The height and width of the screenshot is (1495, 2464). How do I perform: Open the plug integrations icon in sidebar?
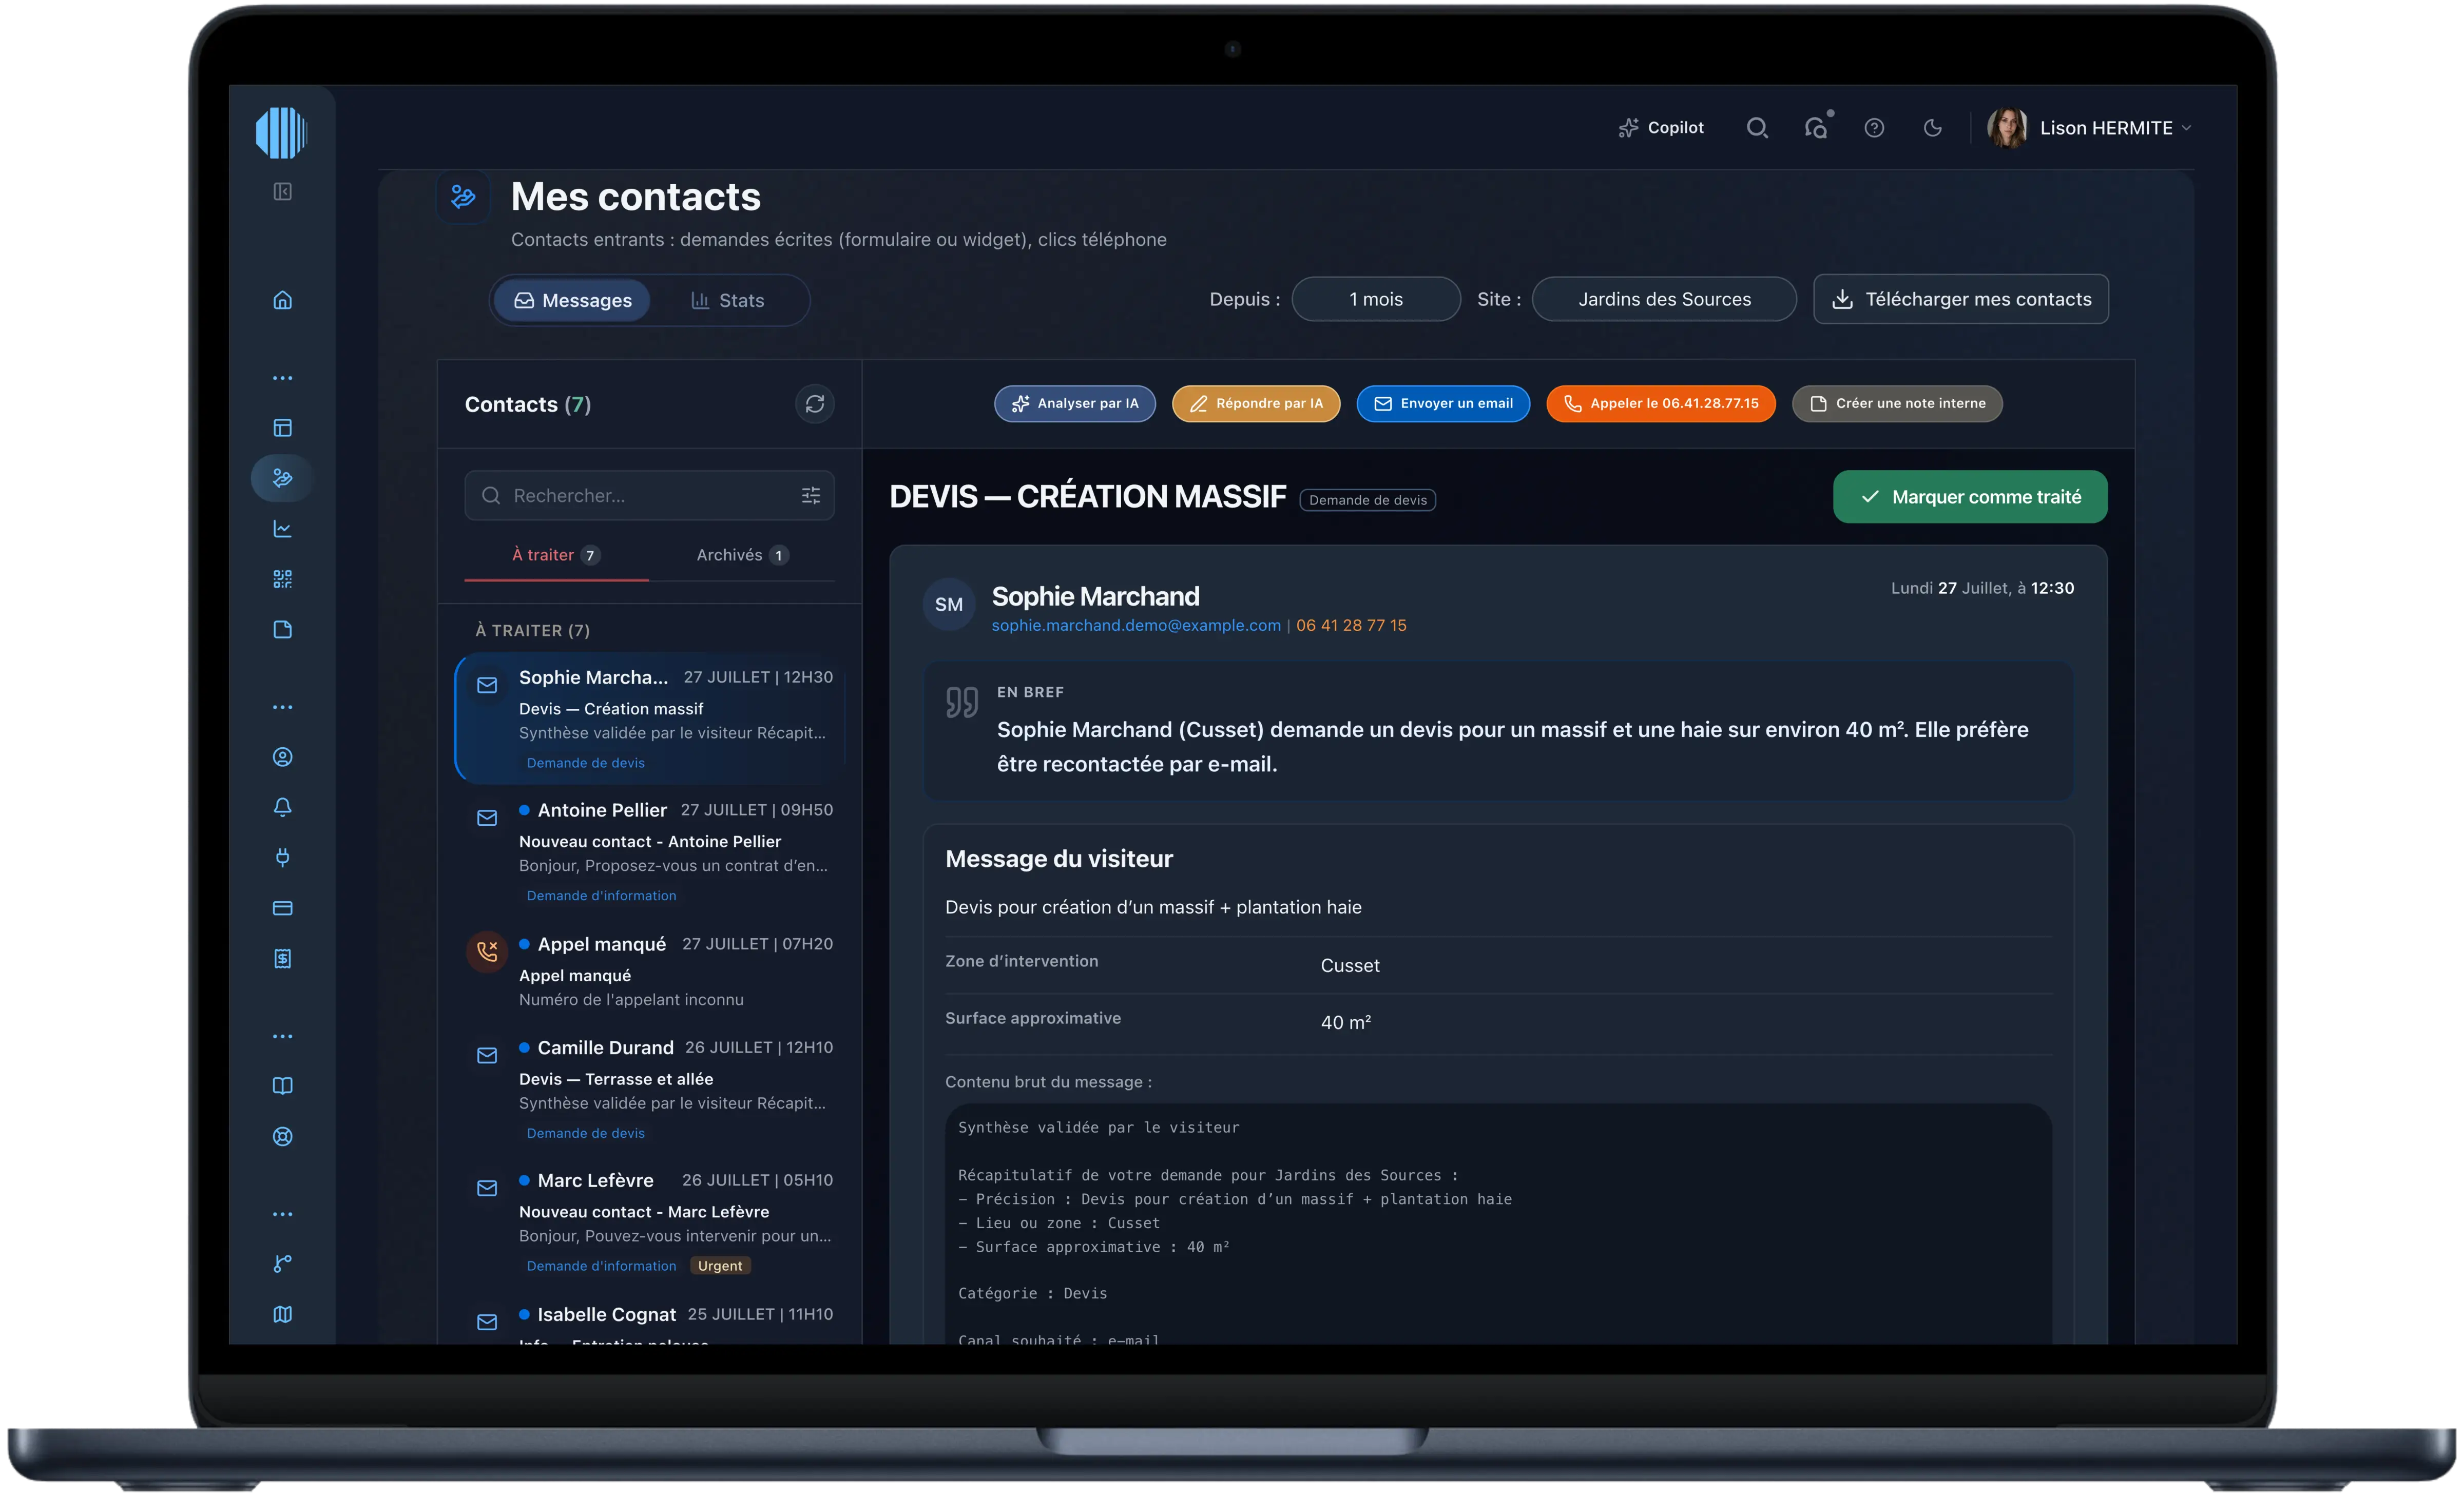(x=283, y=857)
